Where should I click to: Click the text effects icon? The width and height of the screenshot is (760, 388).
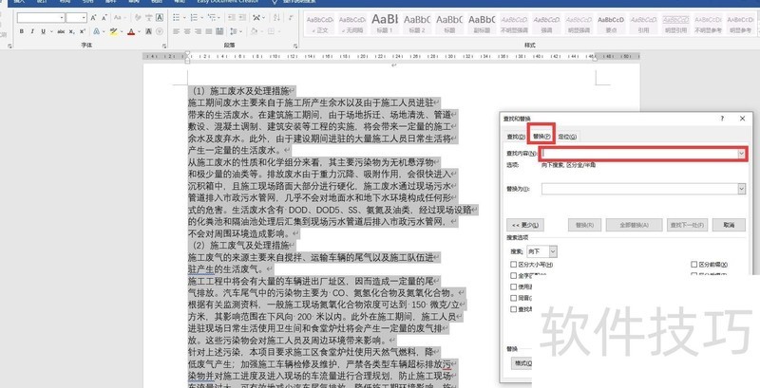coord(97,31)
